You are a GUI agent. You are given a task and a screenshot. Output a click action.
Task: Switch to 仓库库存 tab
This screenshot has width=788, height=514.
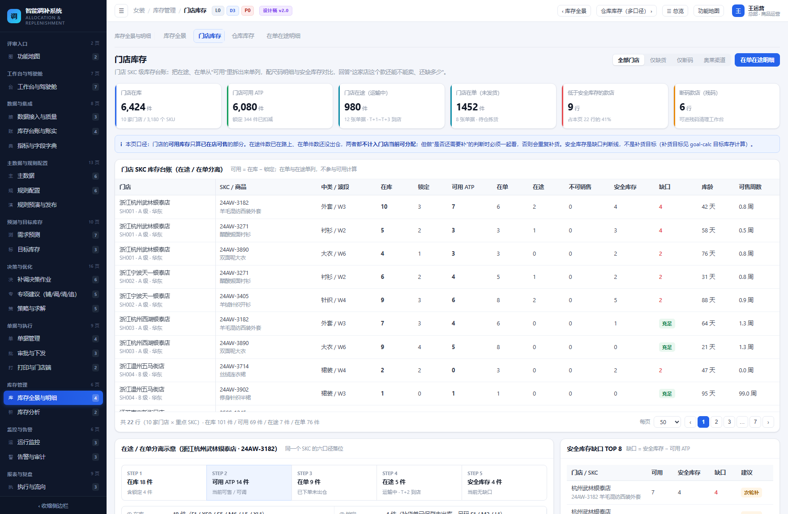pos(243,36)
